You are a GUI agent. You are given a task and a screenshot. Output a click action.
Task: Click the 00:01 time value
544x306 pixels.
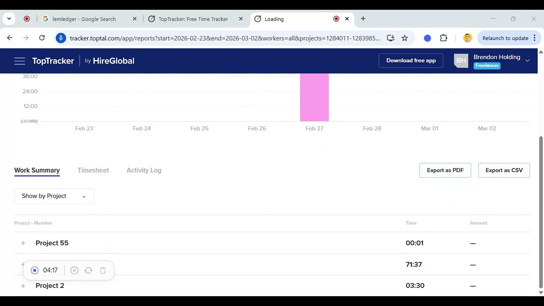point(414,243)
